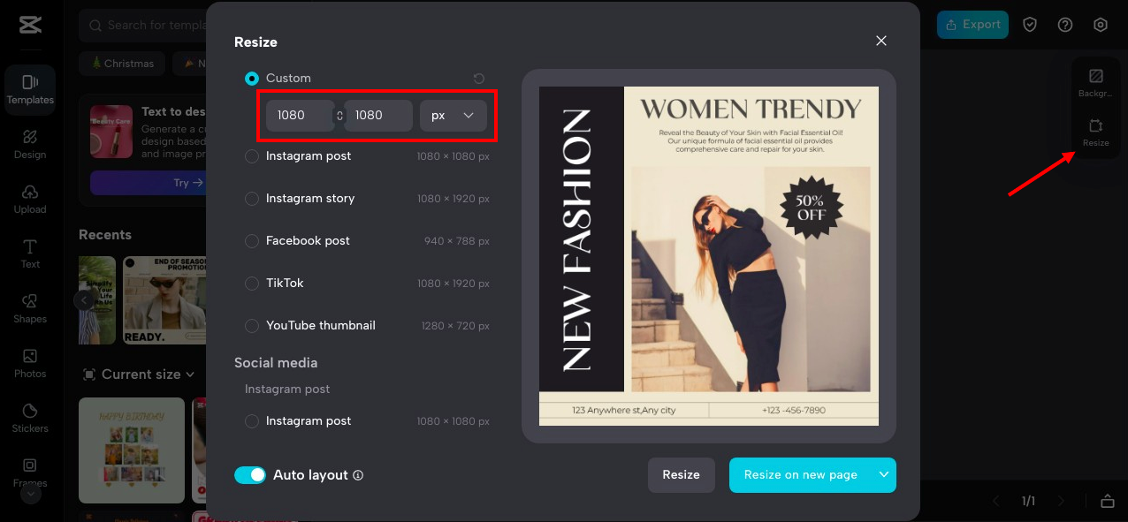Select the Instagram story radio option

(x=252, y=199)
